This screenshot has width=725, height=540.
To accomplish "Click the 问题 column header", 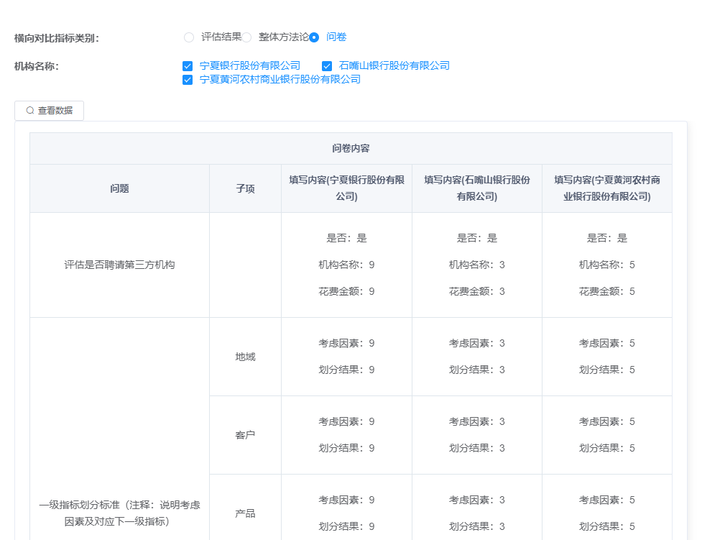I will coord(120,189).
